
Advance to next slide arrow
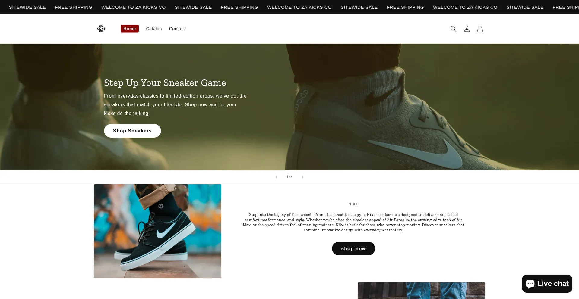coord(303,177)
